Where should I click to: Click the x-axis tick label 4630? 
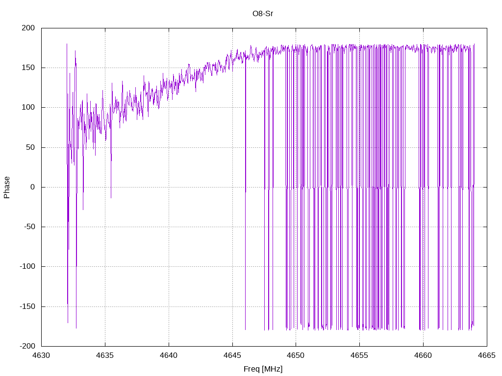coord(41,355)
